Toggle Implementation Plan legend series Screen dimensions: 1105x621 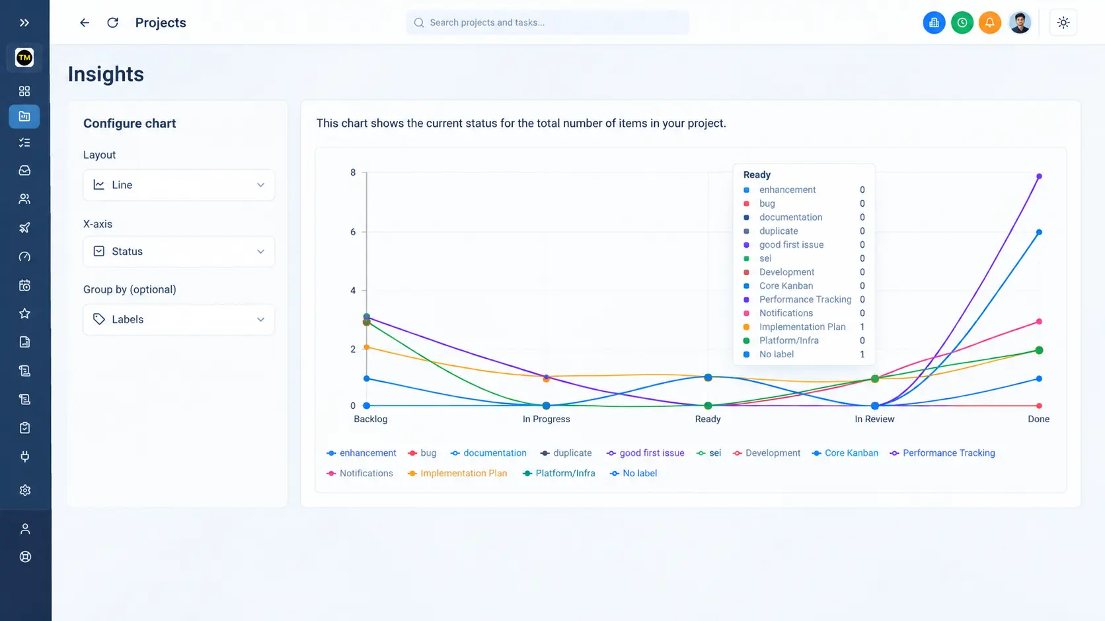[457, 474]
